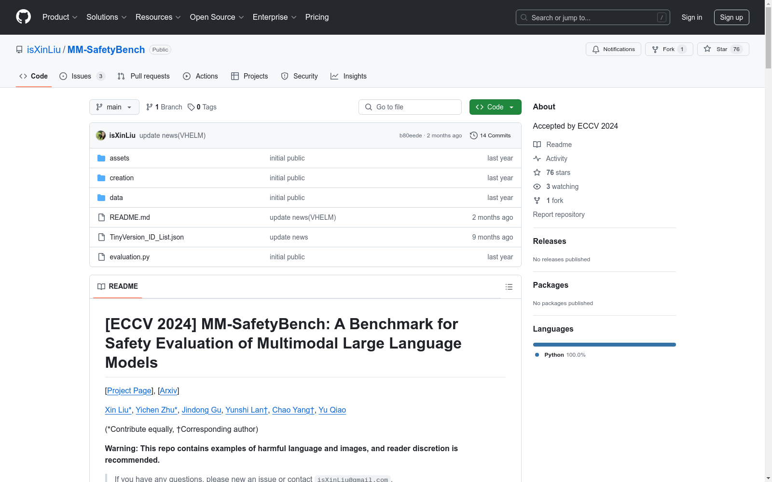Screen dimensions: 772x482
Task: Click the repository icon beside isXinLiu
Action: click(x=19, y=50)
